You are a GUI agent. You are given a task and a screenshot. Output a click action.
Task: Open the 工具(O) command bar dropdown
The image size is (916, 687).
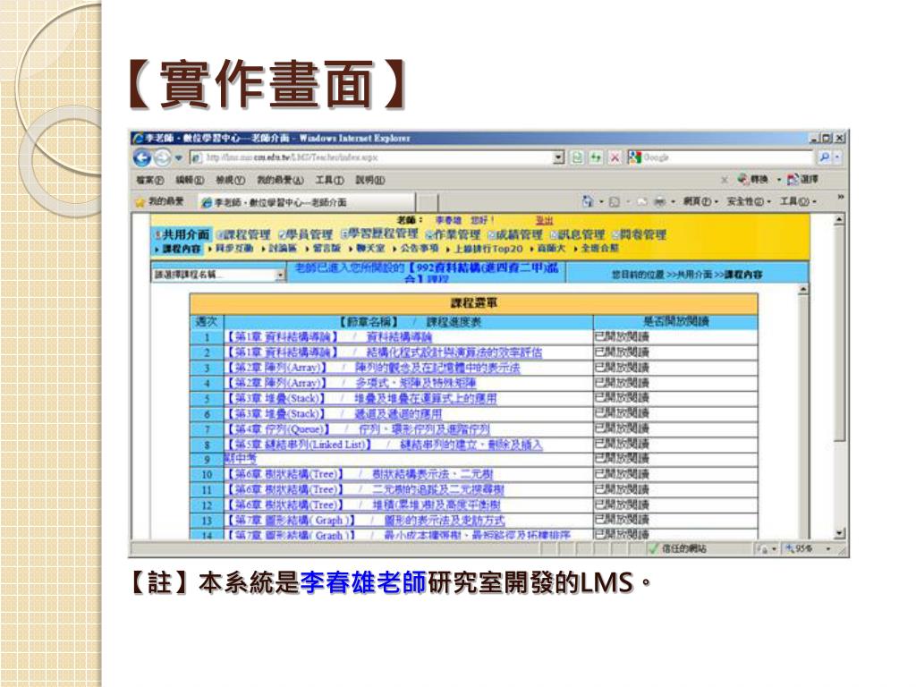click(x=798, y=201)
